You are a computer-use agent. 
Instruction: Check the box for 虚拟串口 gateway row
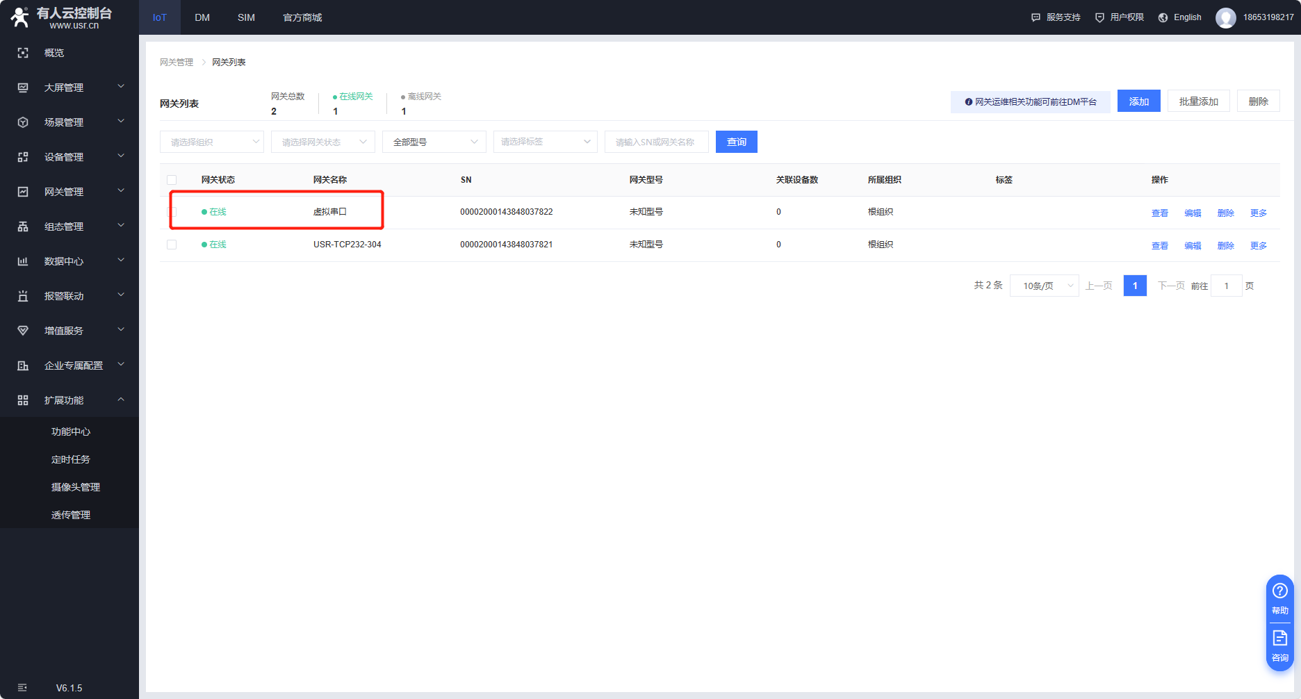pos(172,212)
